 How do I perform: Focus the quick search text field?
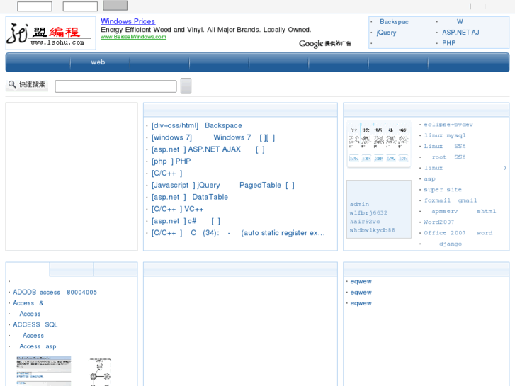coord(115,86)
